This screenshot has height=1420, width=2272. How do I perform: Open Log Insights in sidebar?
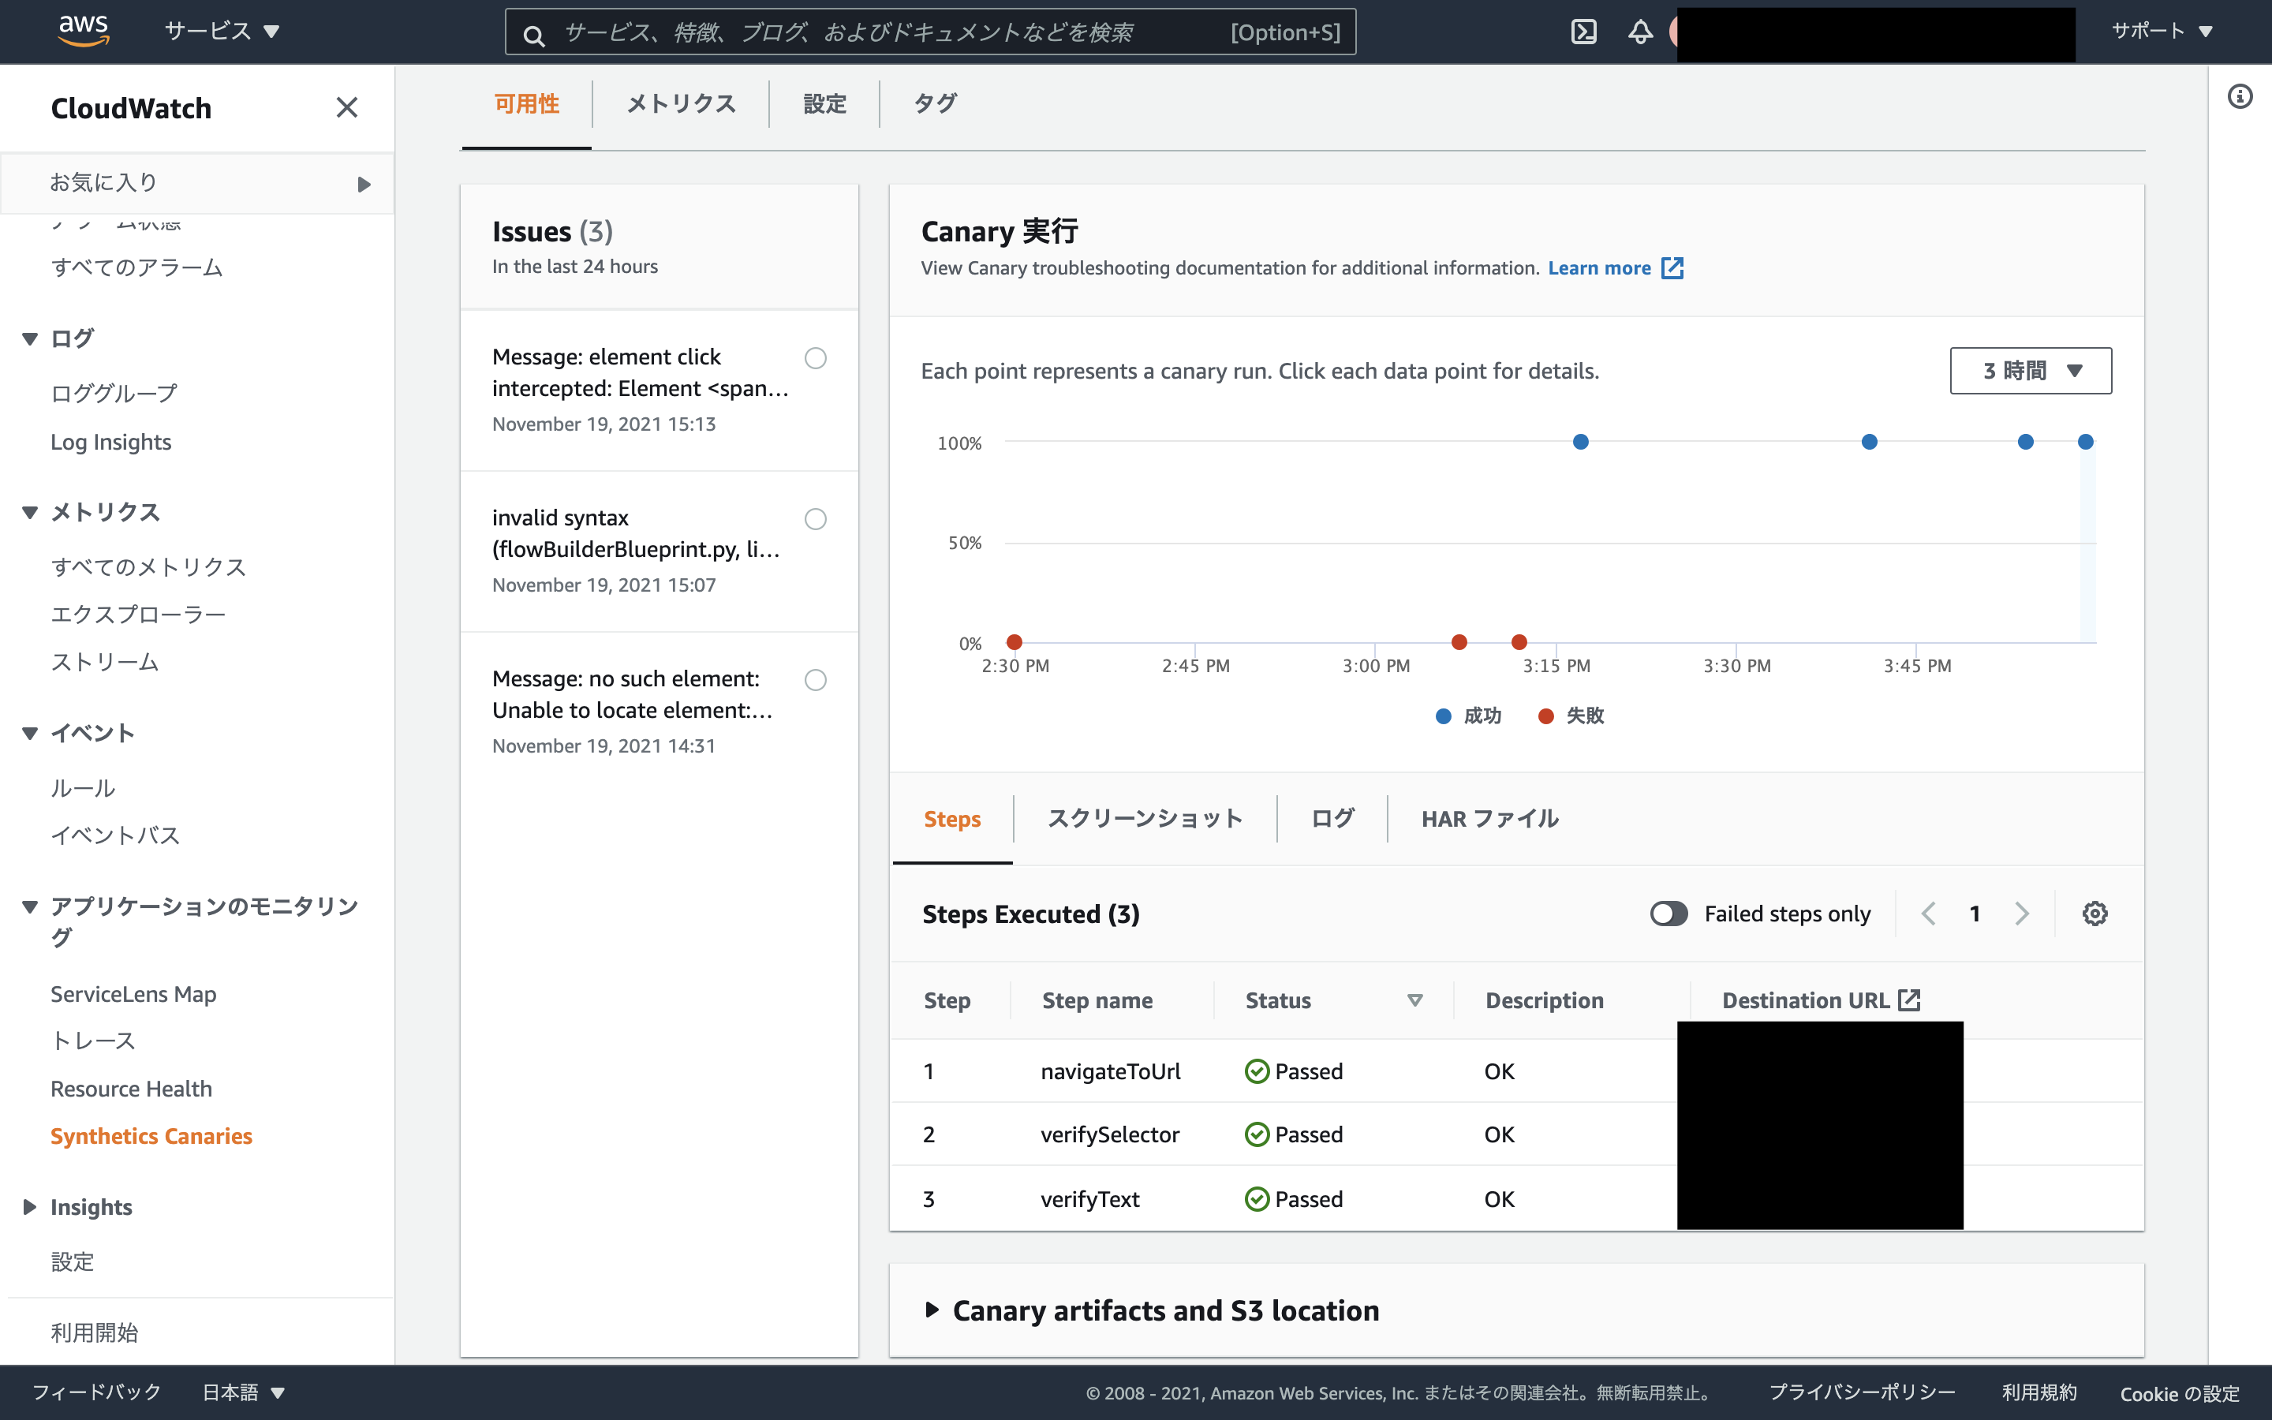110,443
